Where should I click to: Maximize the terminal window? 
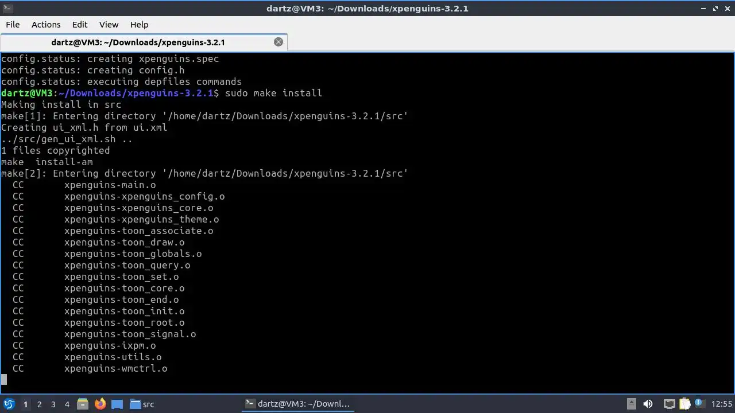(715, 8)
